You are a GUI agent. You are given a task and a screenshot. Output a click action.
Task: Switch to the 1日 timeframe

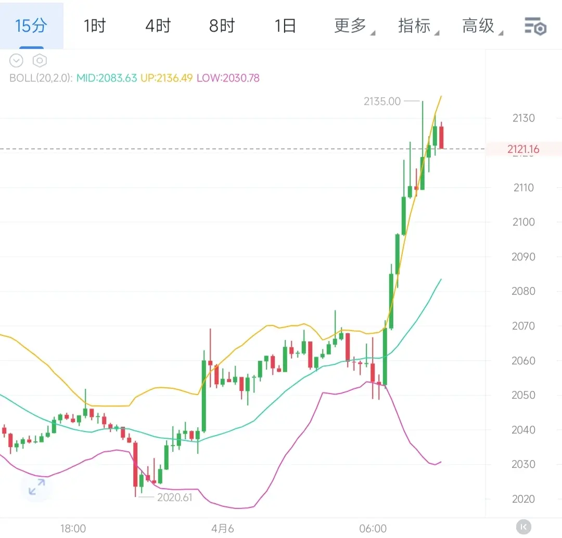coord(285,26)
